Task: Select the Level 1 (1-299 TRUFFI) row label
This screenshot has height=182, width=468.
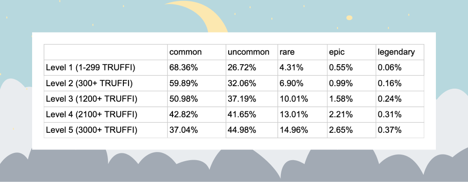Action: click(91, 68)
